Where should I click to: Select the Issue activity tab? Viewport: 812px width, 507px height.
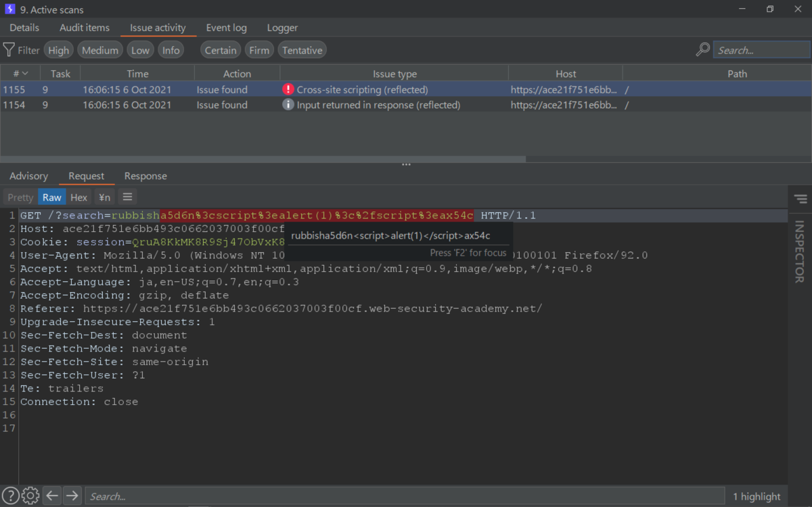click(158, 28)
